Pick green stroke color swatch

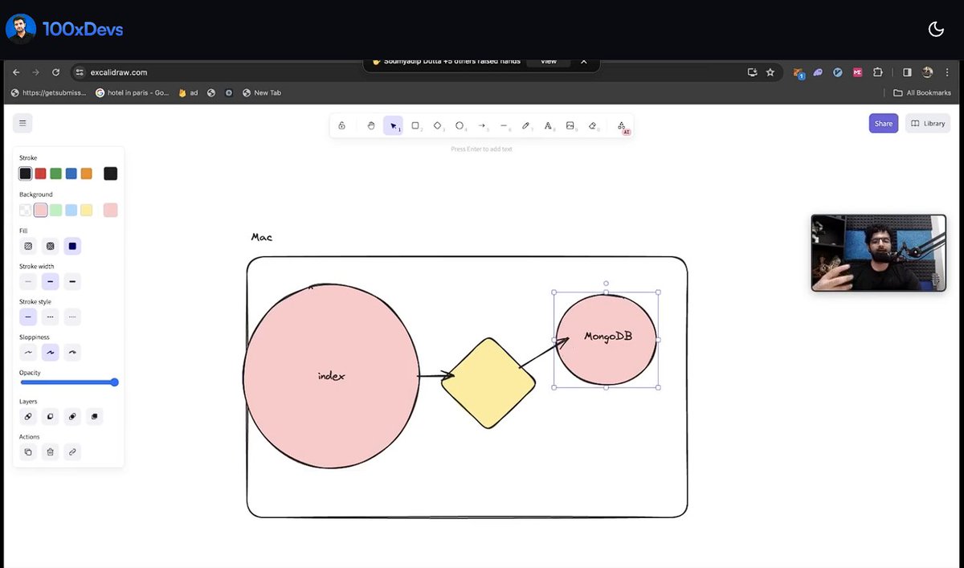(56, 174)
